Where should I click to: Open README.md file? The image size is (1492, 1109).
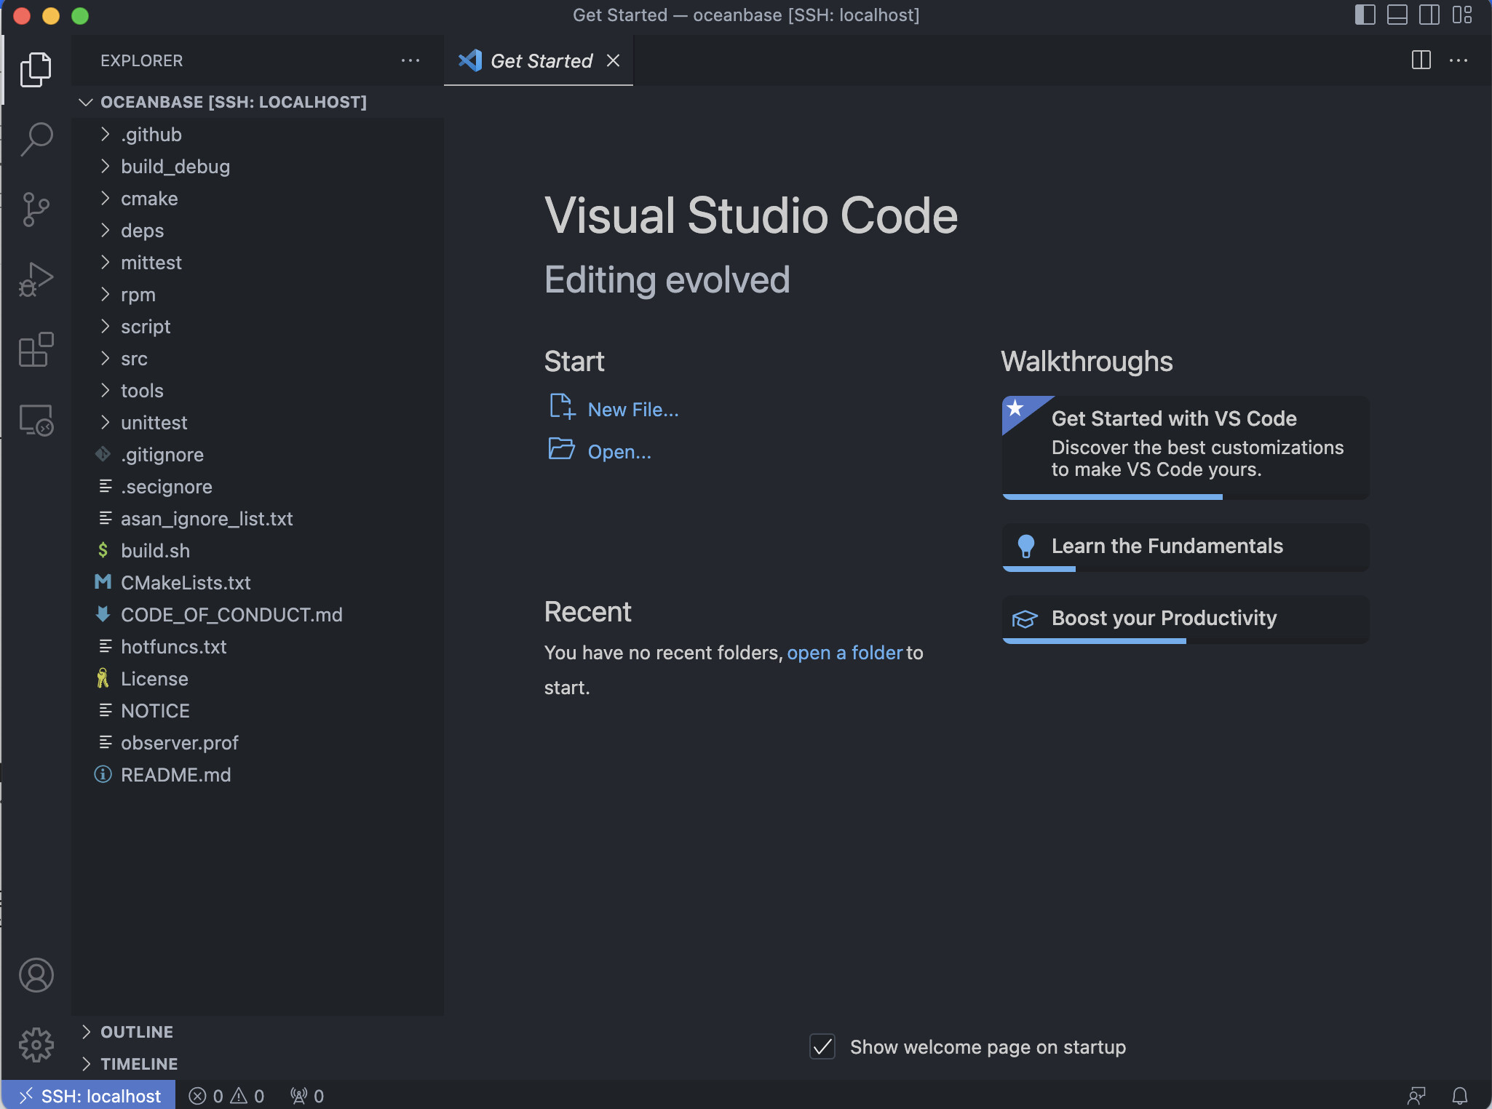pos(258,774)
